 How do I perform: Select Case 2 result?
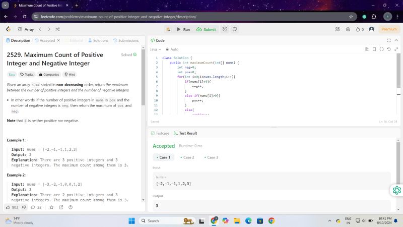(x=187, y=157)
